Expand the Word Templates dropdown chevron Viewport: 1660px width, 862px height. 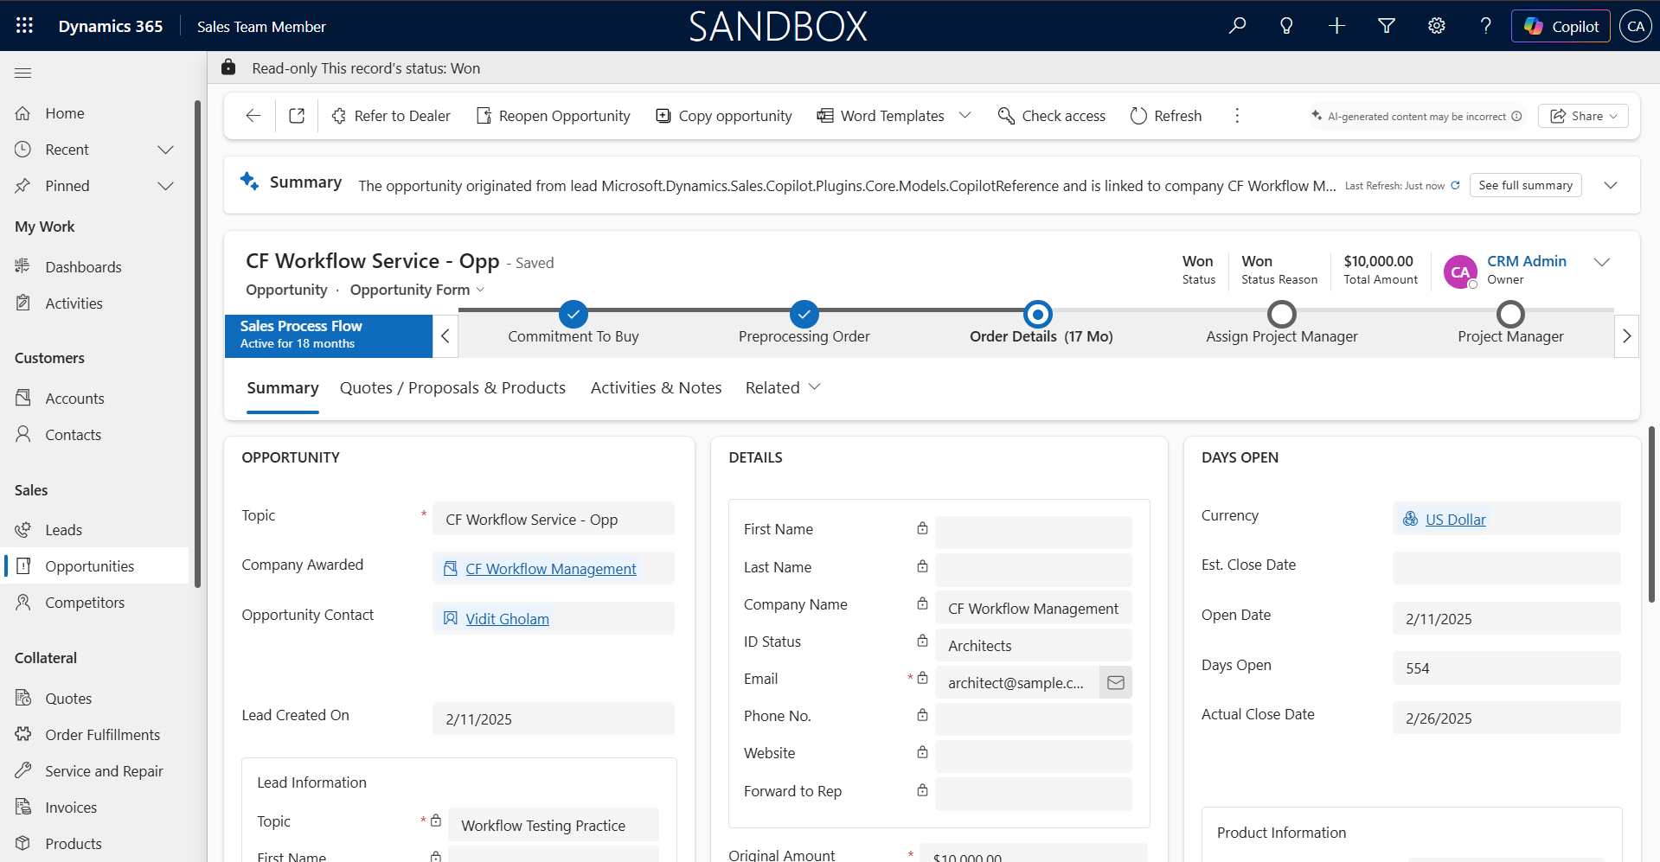(x=965, y=116)
